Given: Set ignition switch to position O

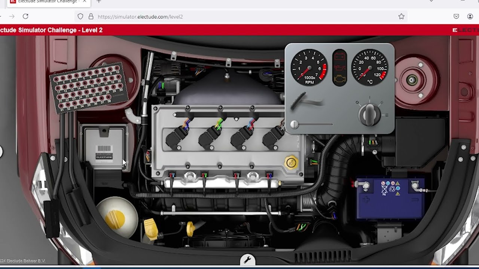Looking at the screenshot, I should tap(357, 102).
